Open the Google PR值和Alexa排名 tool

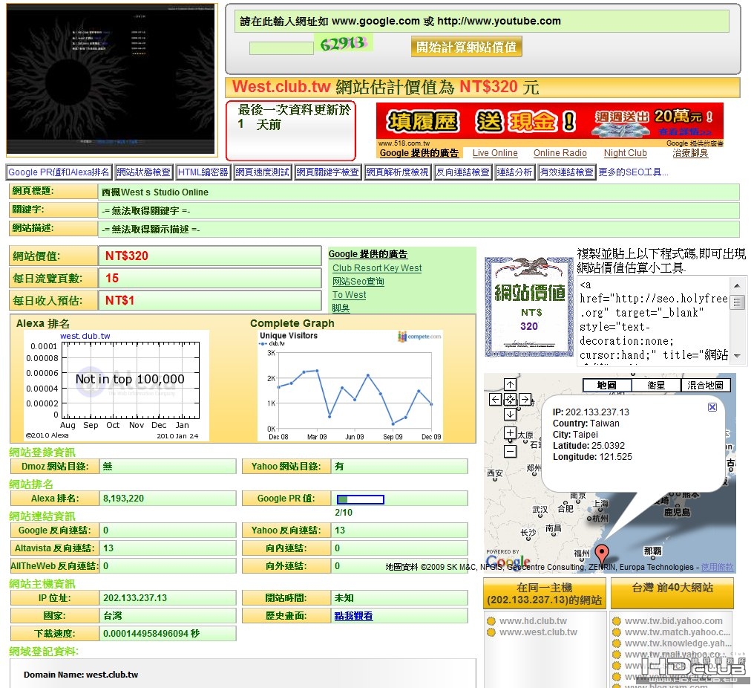click(x=59, y=172)
